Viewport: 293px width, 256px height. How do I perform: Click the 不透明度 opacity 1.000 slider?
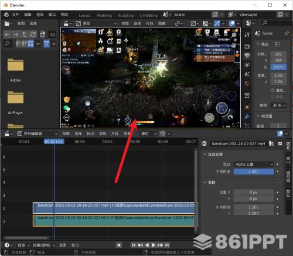(x=254, y=172)
